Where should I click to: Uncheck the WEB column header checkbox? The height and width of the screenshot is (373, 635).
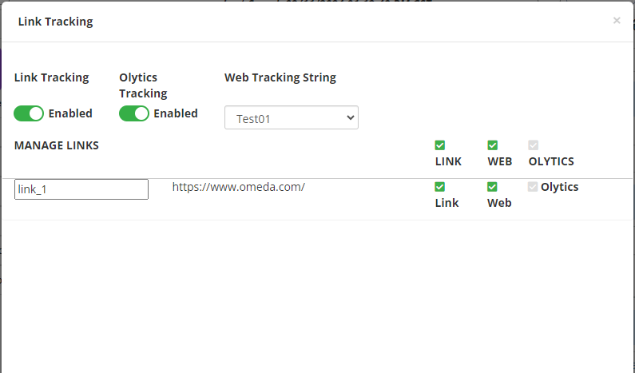[493, 145]
